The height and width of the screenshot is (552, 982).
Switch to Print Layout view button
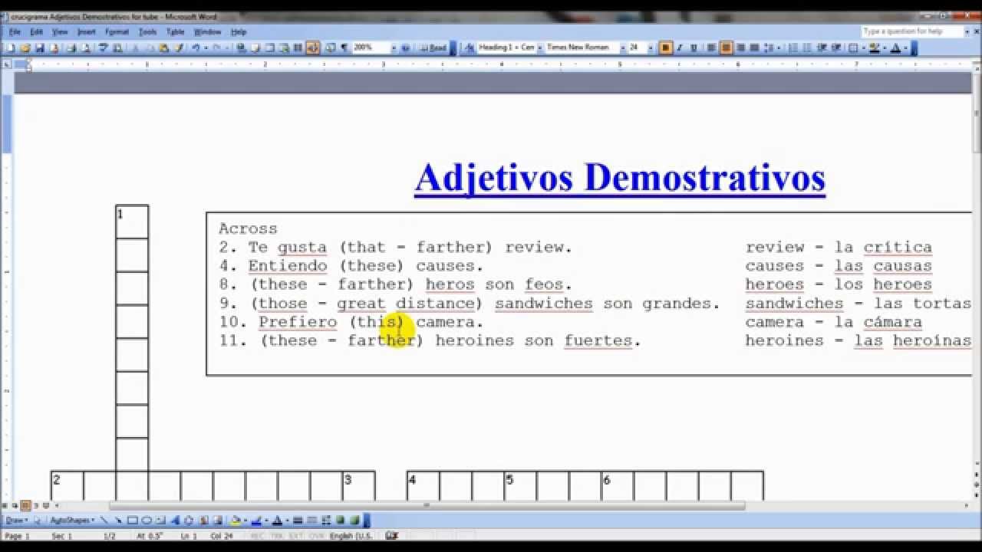click(25, 506)
